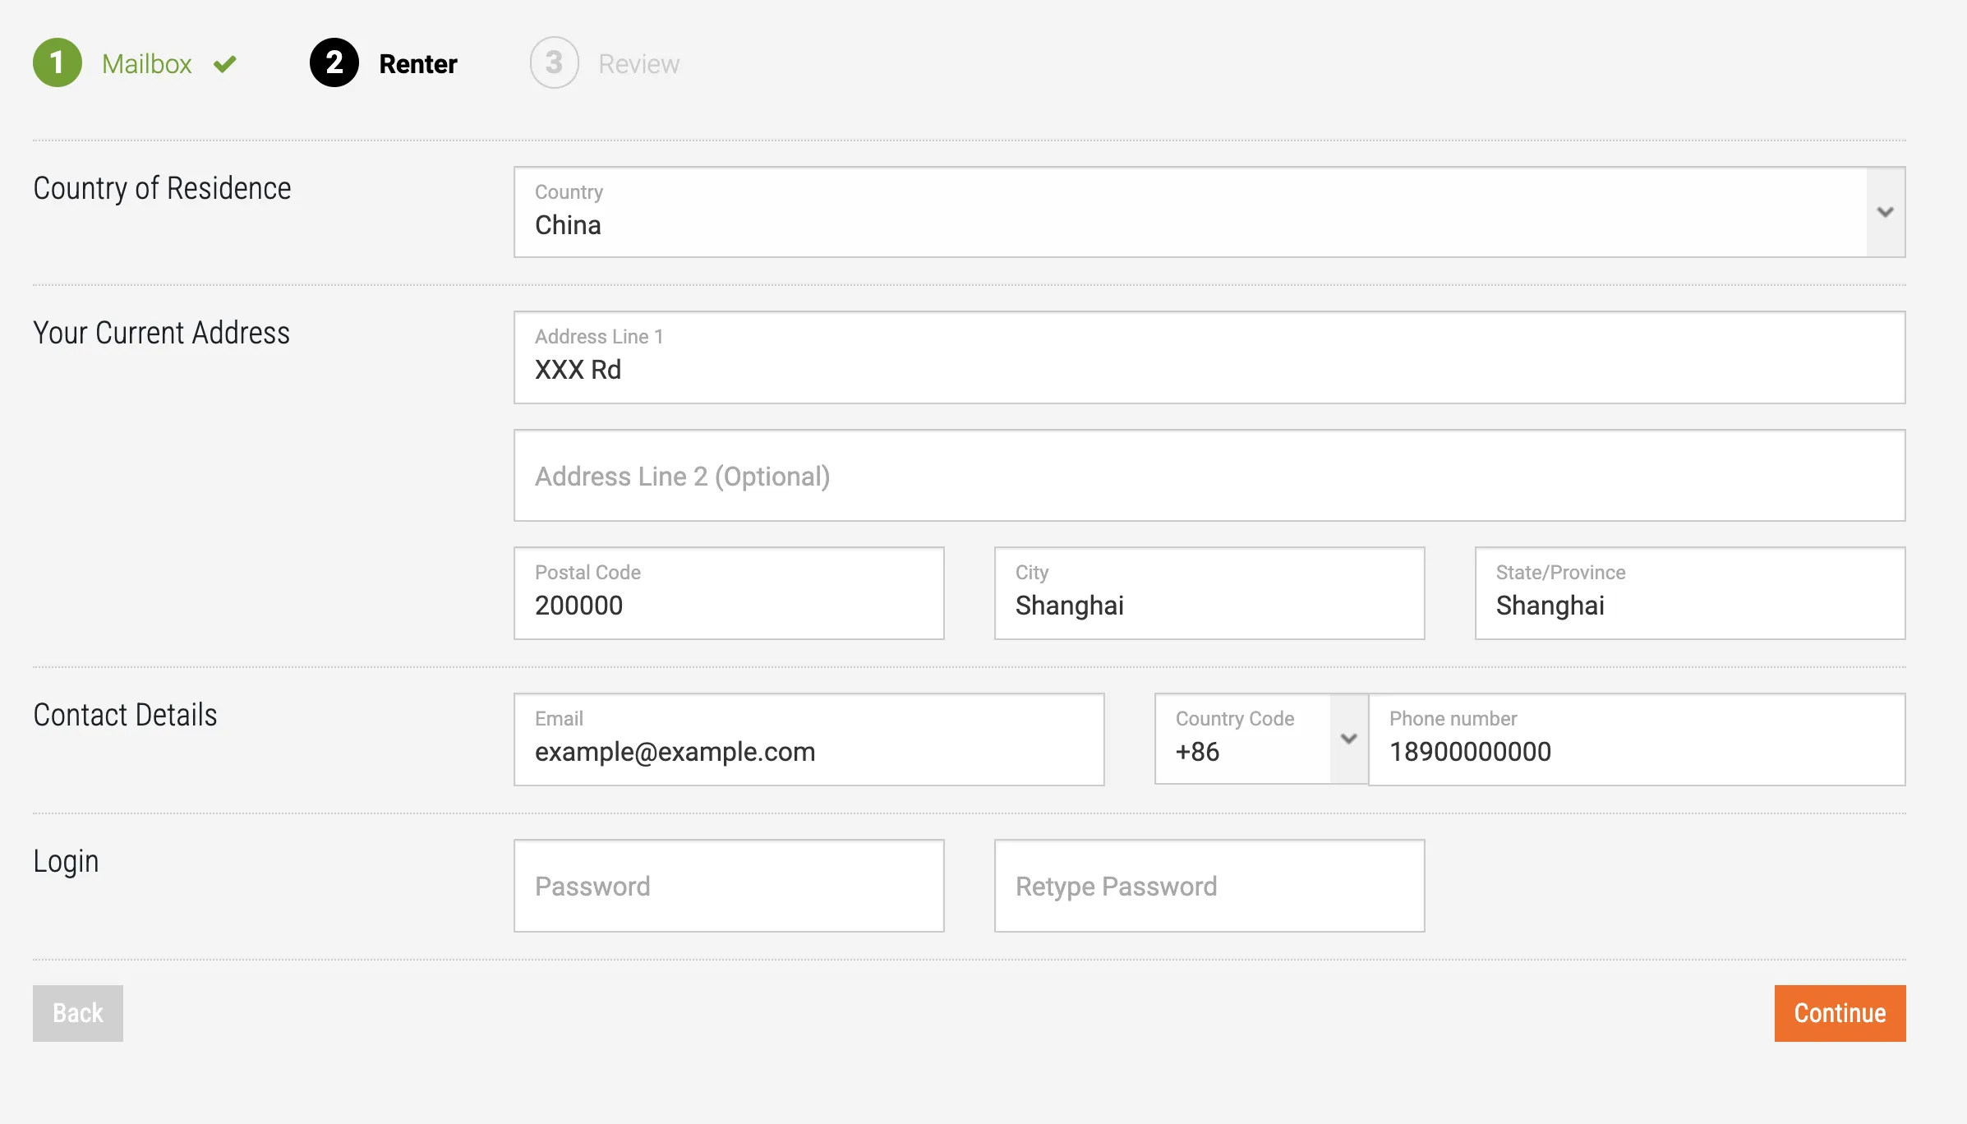Click the Renter step label
This screenshot has height=1124, width=1967.
click(x=417, y=63)
